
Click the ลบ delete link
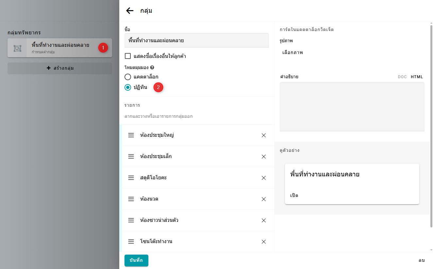[x=422, y=260]
